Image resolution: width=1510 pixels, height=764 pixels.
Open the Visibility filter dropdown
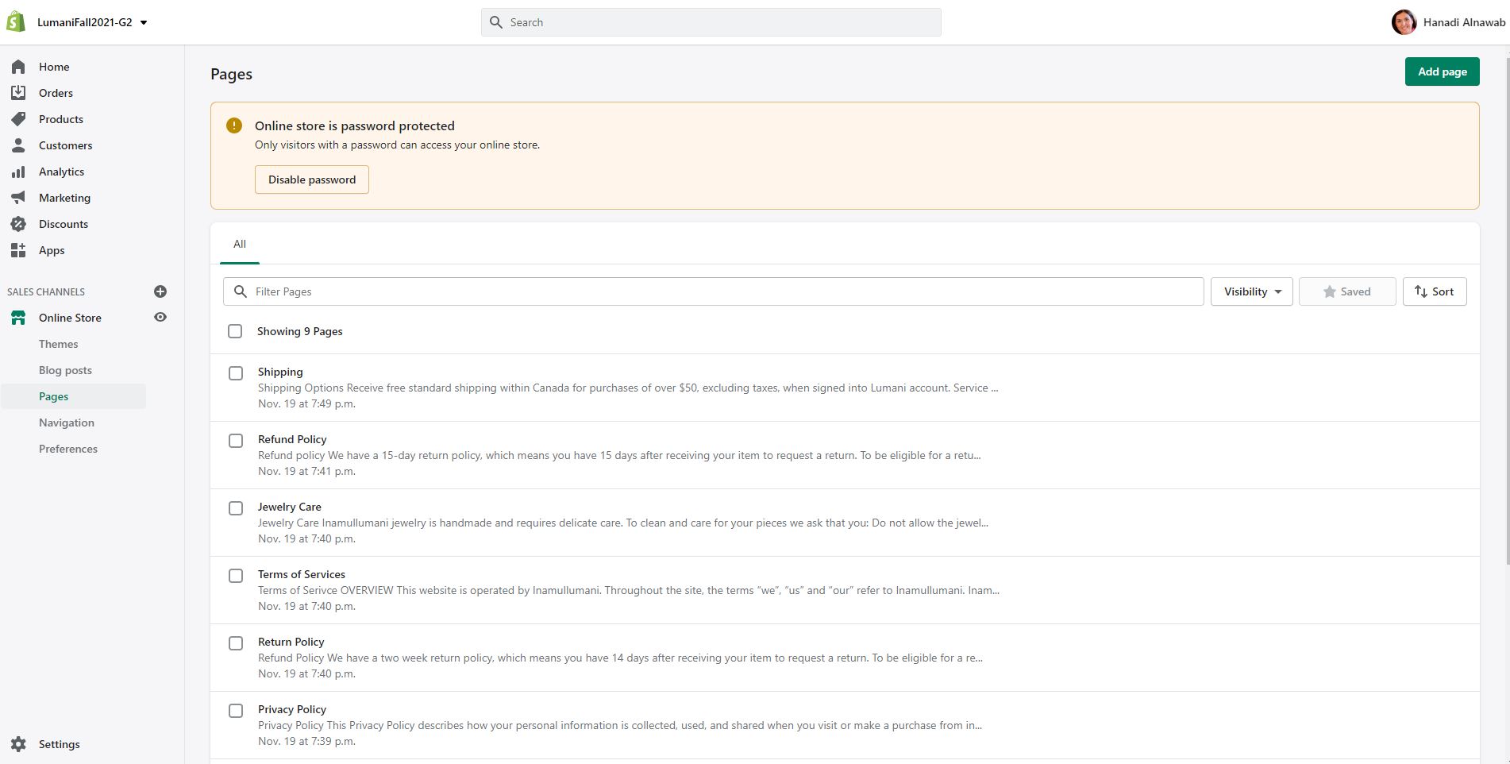pos(1251,291)
